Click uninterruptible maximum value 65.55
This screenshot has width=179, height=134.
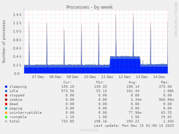coord(166,113)
